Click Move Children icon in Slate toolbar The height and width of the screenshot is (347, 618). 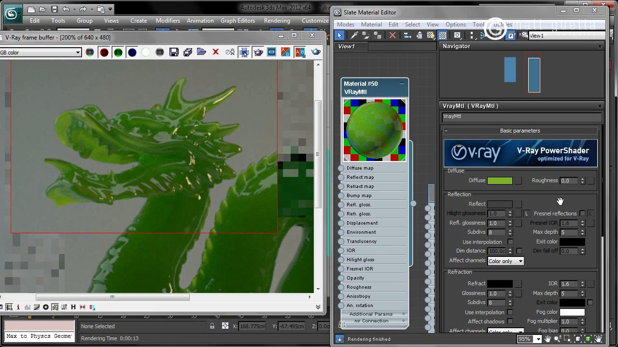pos(407,35)
